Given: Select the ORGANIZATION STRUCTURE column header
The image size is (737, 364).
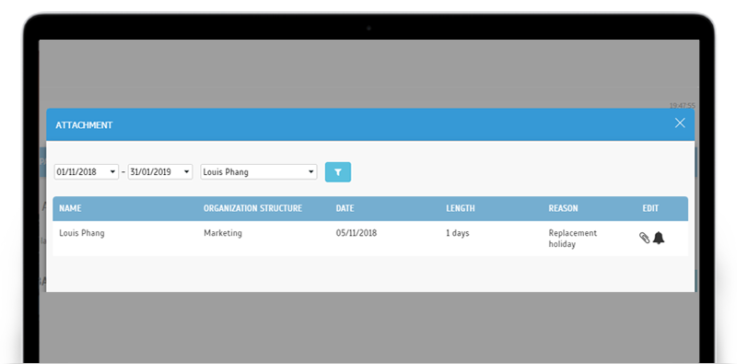Looking at the screenshot, I should point(252,208).
